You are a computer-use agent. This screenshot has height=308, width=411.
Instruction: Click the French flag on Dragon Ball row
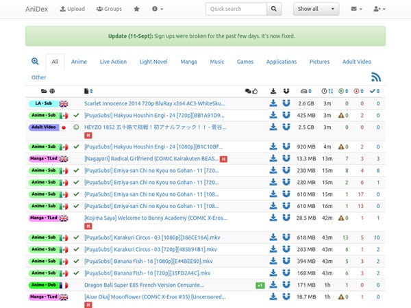point(64,285)
